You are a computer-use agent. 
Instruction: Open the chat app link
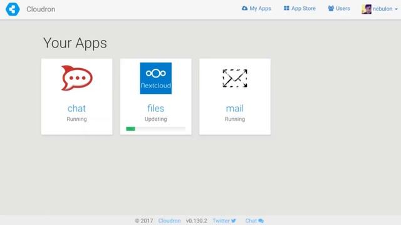tap(76, 108)
